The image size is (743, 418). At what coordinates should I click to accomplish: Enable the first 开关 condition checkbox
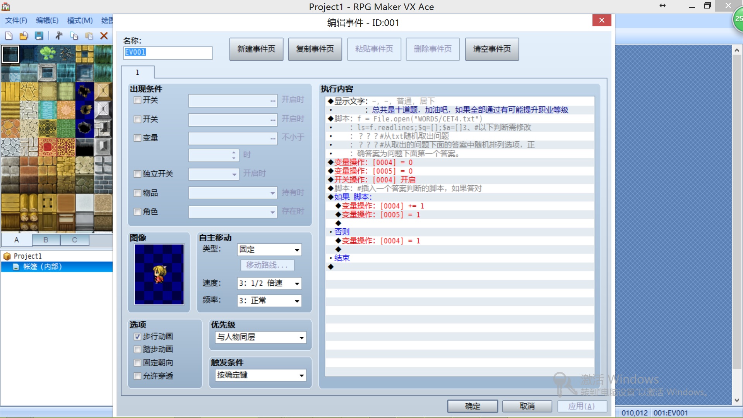click(137, 100)
